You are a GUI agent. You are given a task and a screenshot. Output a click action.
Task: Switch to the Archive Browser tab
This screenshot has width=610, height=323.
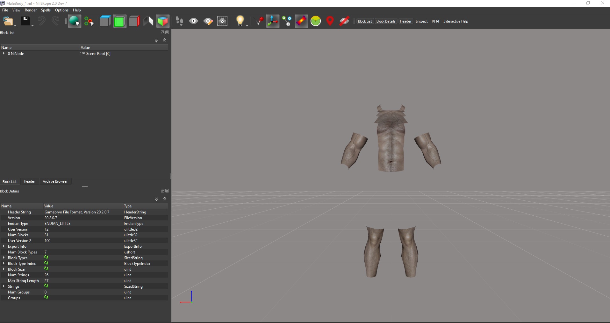(55, 181)
